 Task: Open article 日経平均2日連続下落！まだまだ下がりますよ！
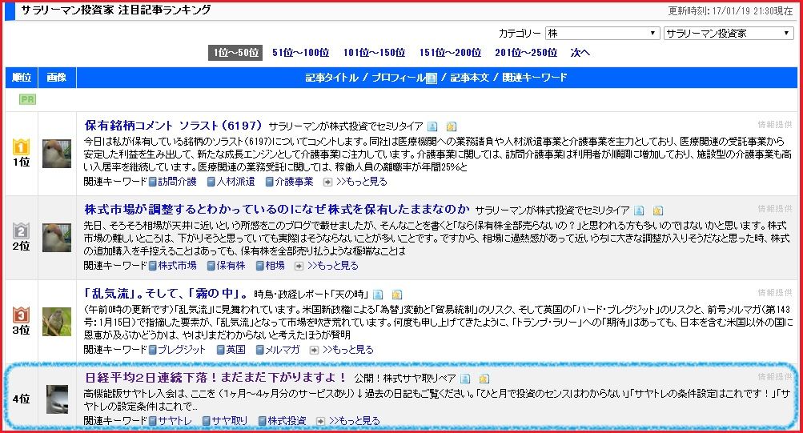click(215, 378)
